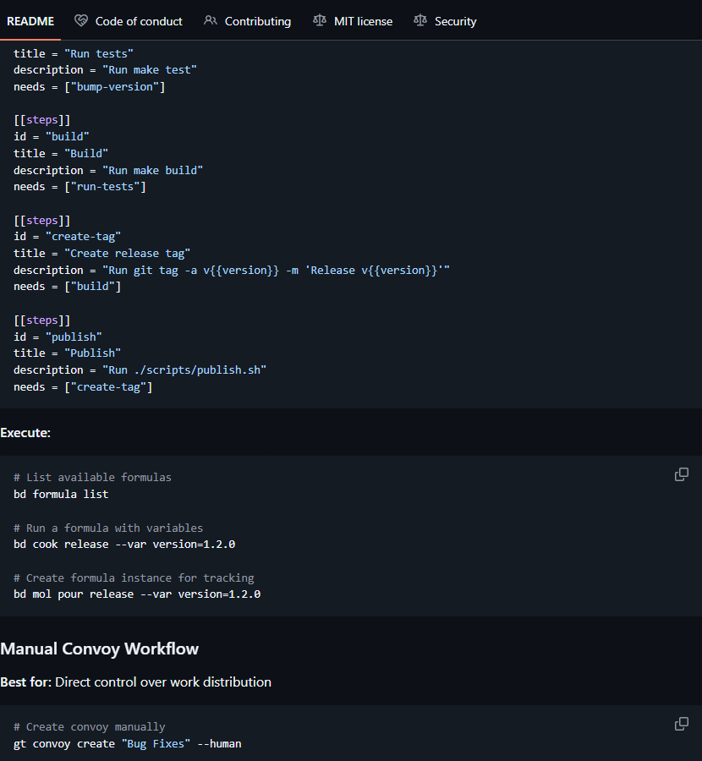
Task: Click the id = "publish" line
Action: [x=58, y=337]
